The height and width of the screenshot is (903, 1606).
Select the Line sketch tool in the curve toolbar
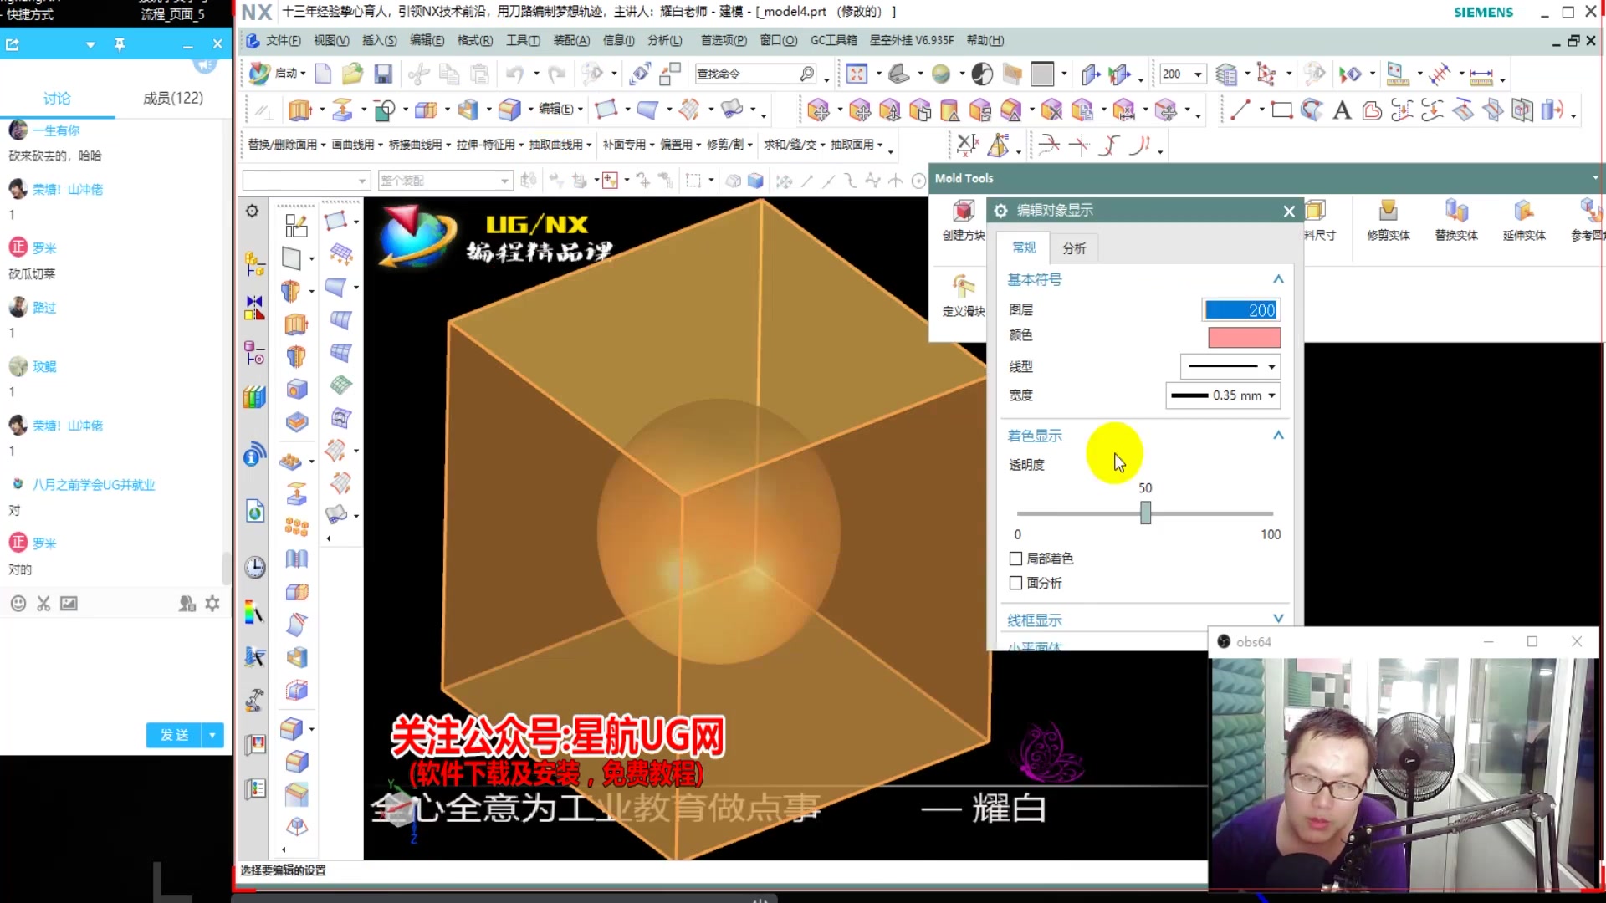coord(1240,110)
